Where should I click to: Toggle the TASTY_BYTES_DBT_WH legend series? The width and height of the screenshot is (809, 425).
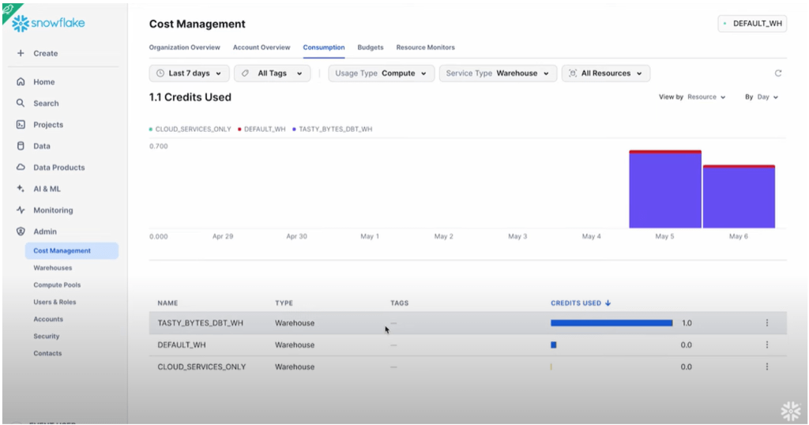pyautogui.click(x=332, y=129)
